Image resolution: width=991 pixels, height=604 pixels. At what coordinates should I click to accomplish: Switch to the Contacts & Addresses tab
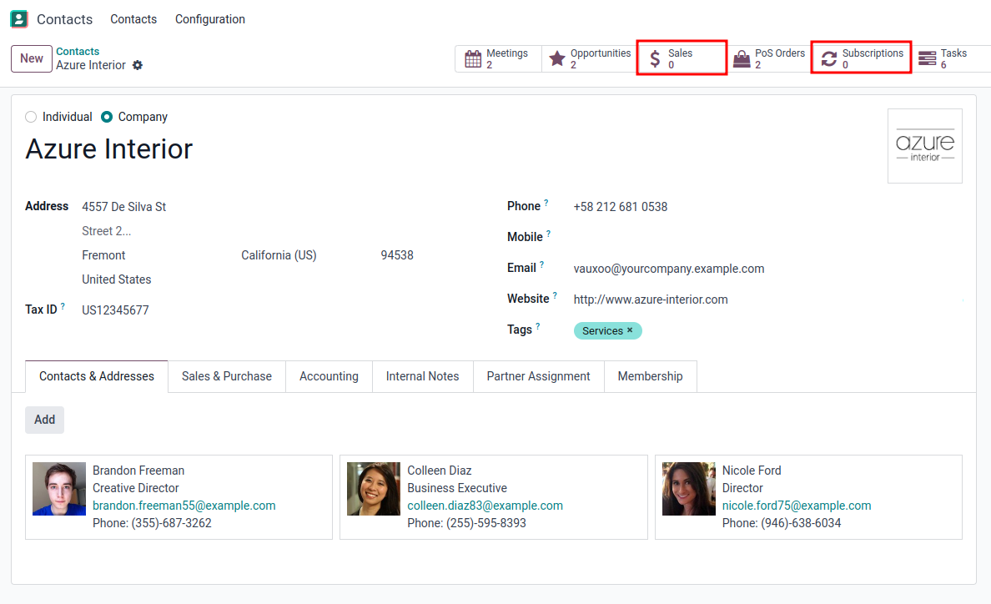[x=97, y=376]
